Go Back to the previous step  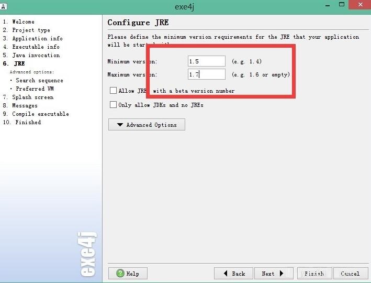pyautogui.click(x=233, y=273)
